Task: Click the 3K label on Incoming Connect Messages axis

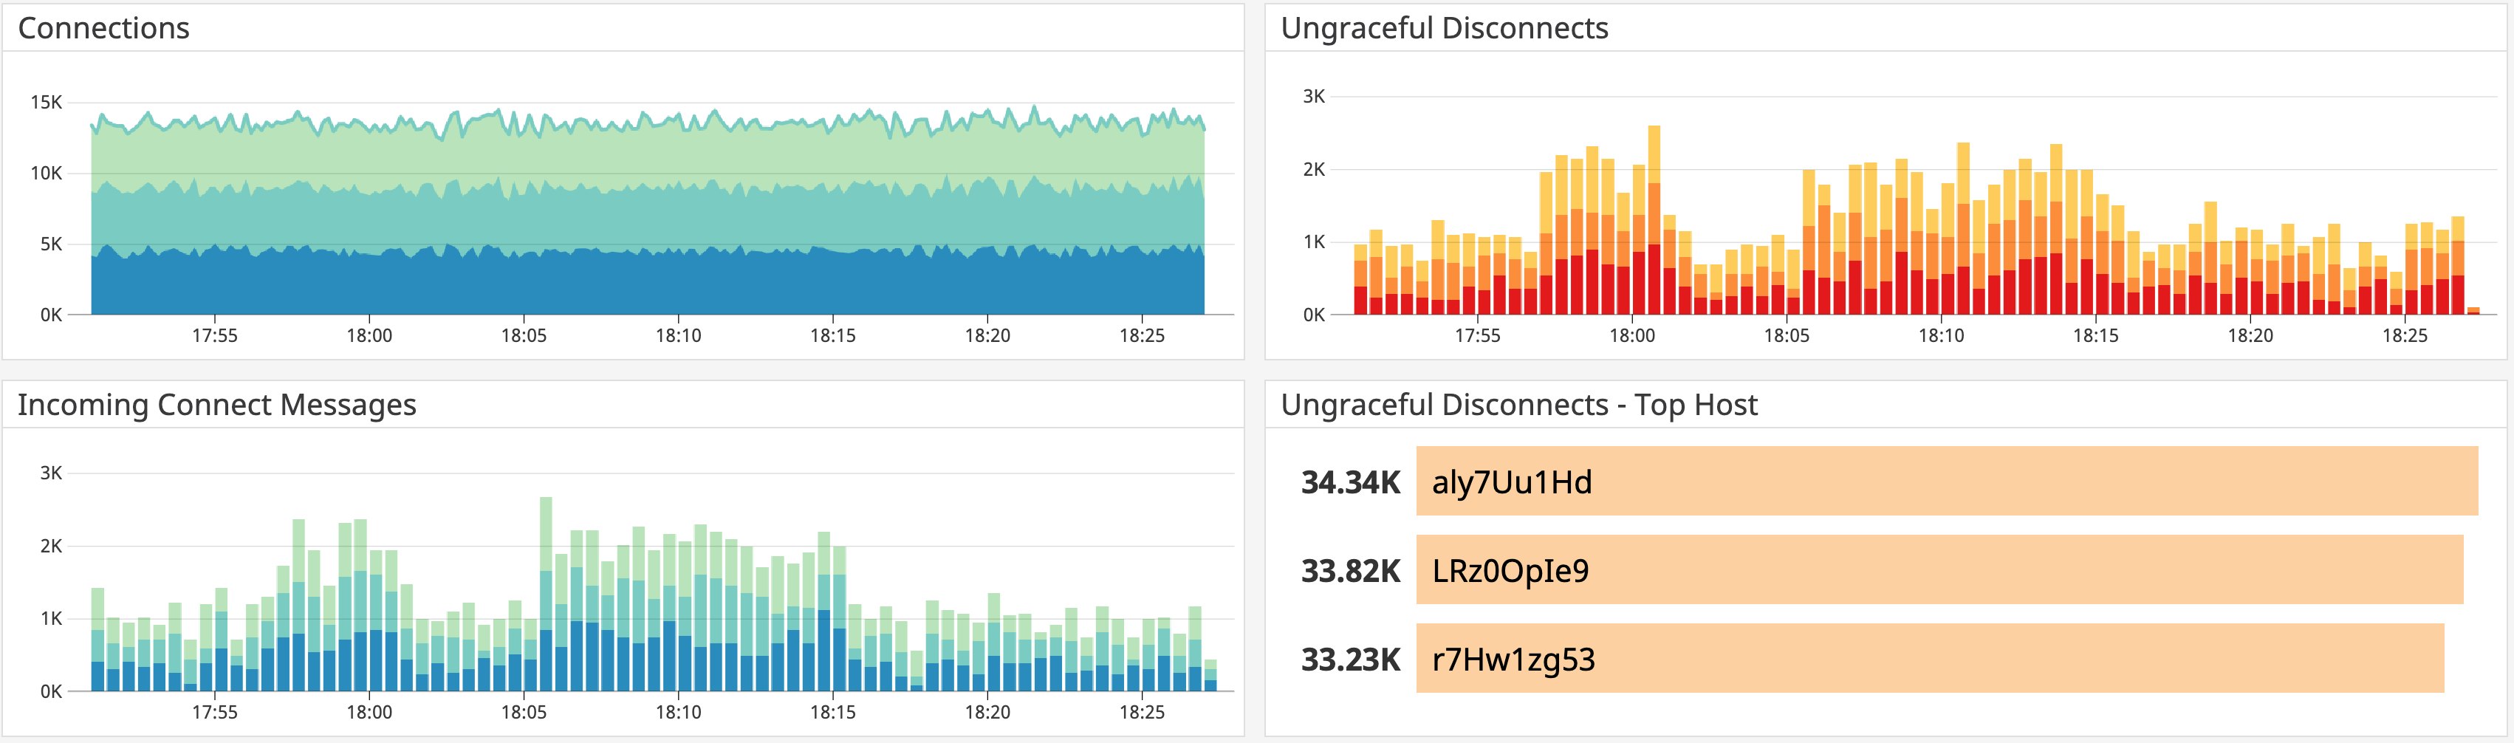Action: click(x=51, y=473)
